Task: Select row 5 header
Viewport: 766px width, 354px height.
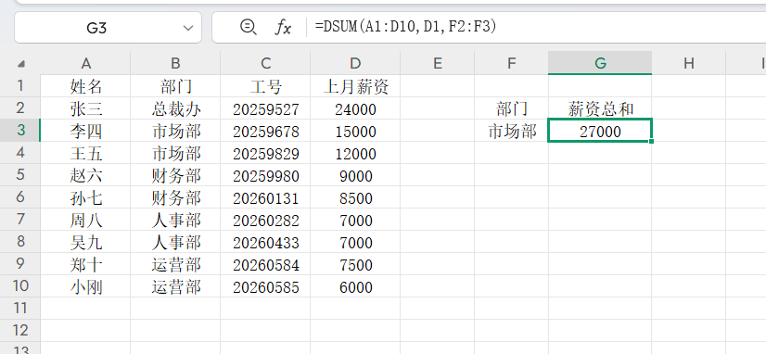Action: (x=20, y=175)
